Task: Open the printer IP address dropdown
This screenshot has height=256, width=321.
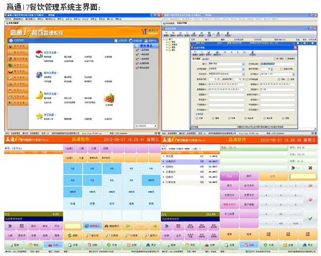Action: point(293,74)
